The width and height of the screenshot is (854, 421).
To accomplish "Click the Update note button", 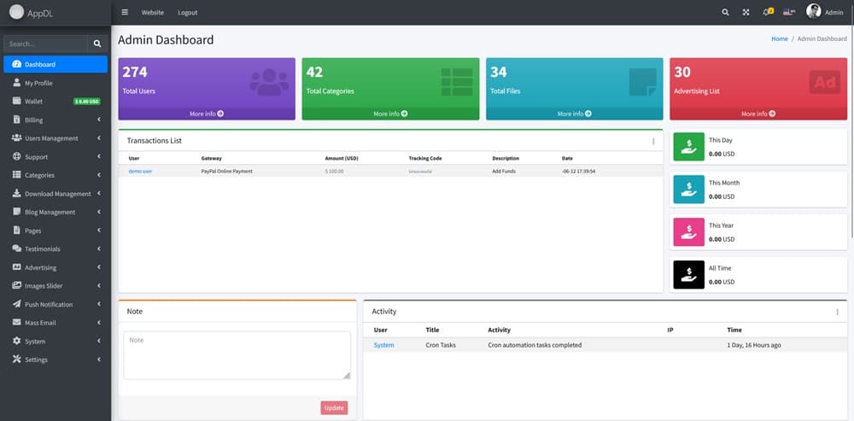I will pos(334,408).
